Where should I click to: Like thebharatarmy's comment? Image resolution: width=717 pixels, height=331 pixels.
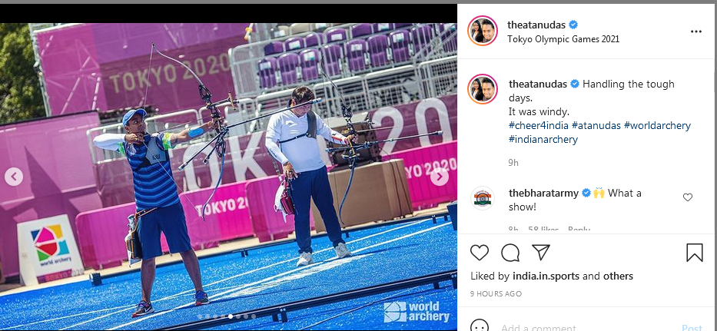click(x=688, y=197)
